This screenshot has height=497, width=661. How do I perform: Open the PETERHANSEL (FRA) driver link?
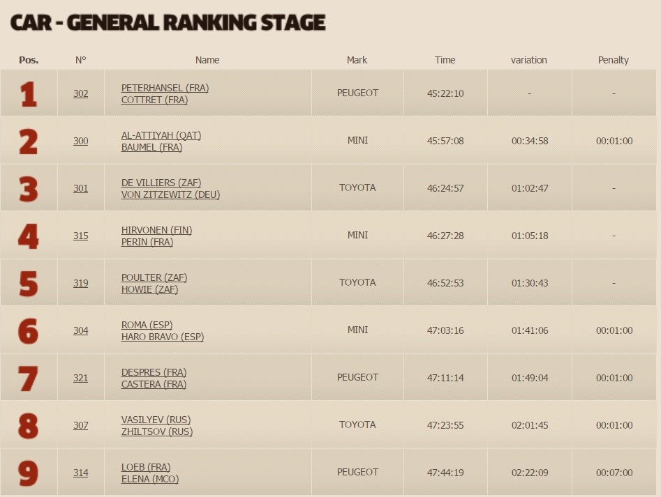[x=165, y=88]
